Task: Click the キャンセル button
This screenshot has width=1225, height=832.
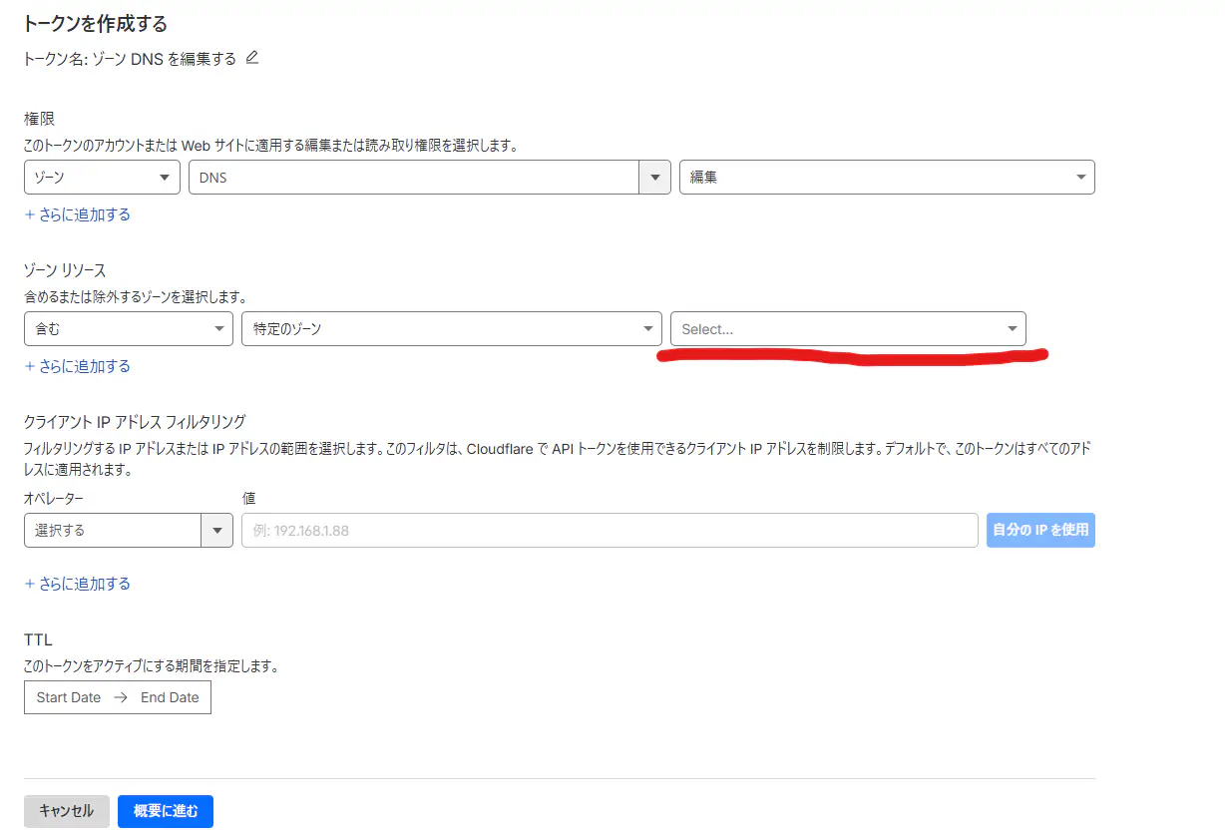Action: [66, 811]
